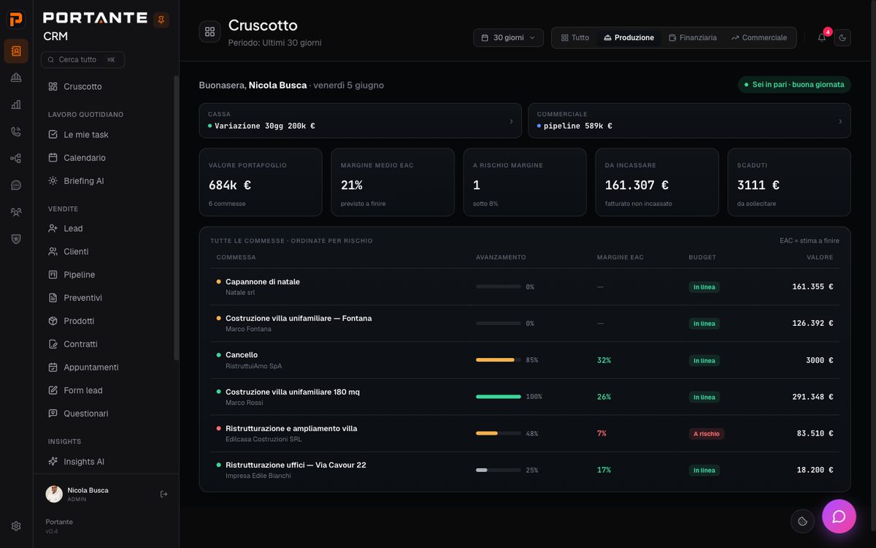Select the phone icon in left rail

tap(16, 132)
